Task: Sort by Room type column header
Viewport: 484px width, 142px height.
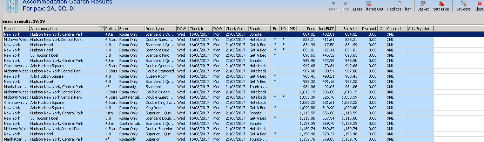Action: [161, 29]
